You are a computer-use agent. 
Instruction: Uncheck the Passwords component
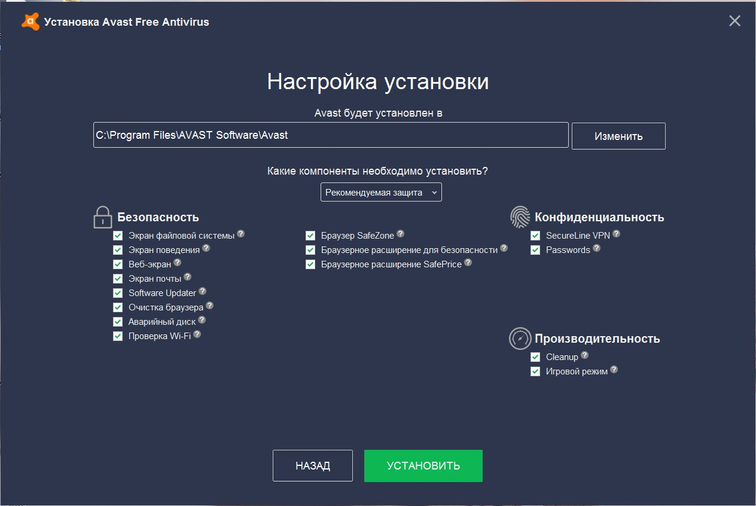pyautogui.click(x=535, y=249)
